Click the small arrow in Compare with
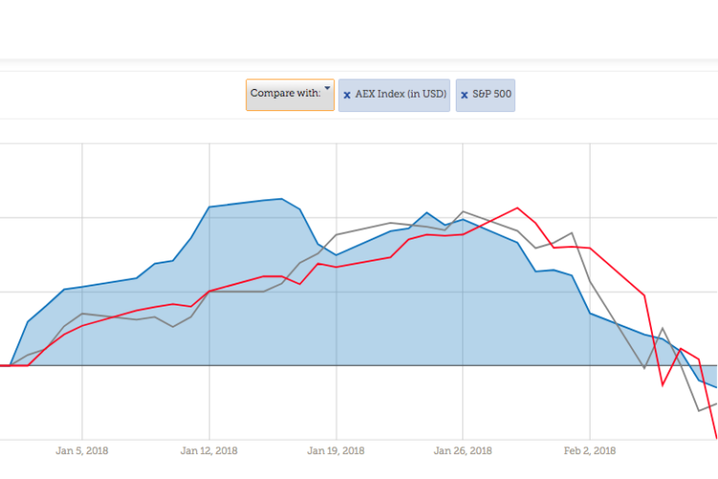The height and width of the screenshot is (479, 718). tap(327, 89)
